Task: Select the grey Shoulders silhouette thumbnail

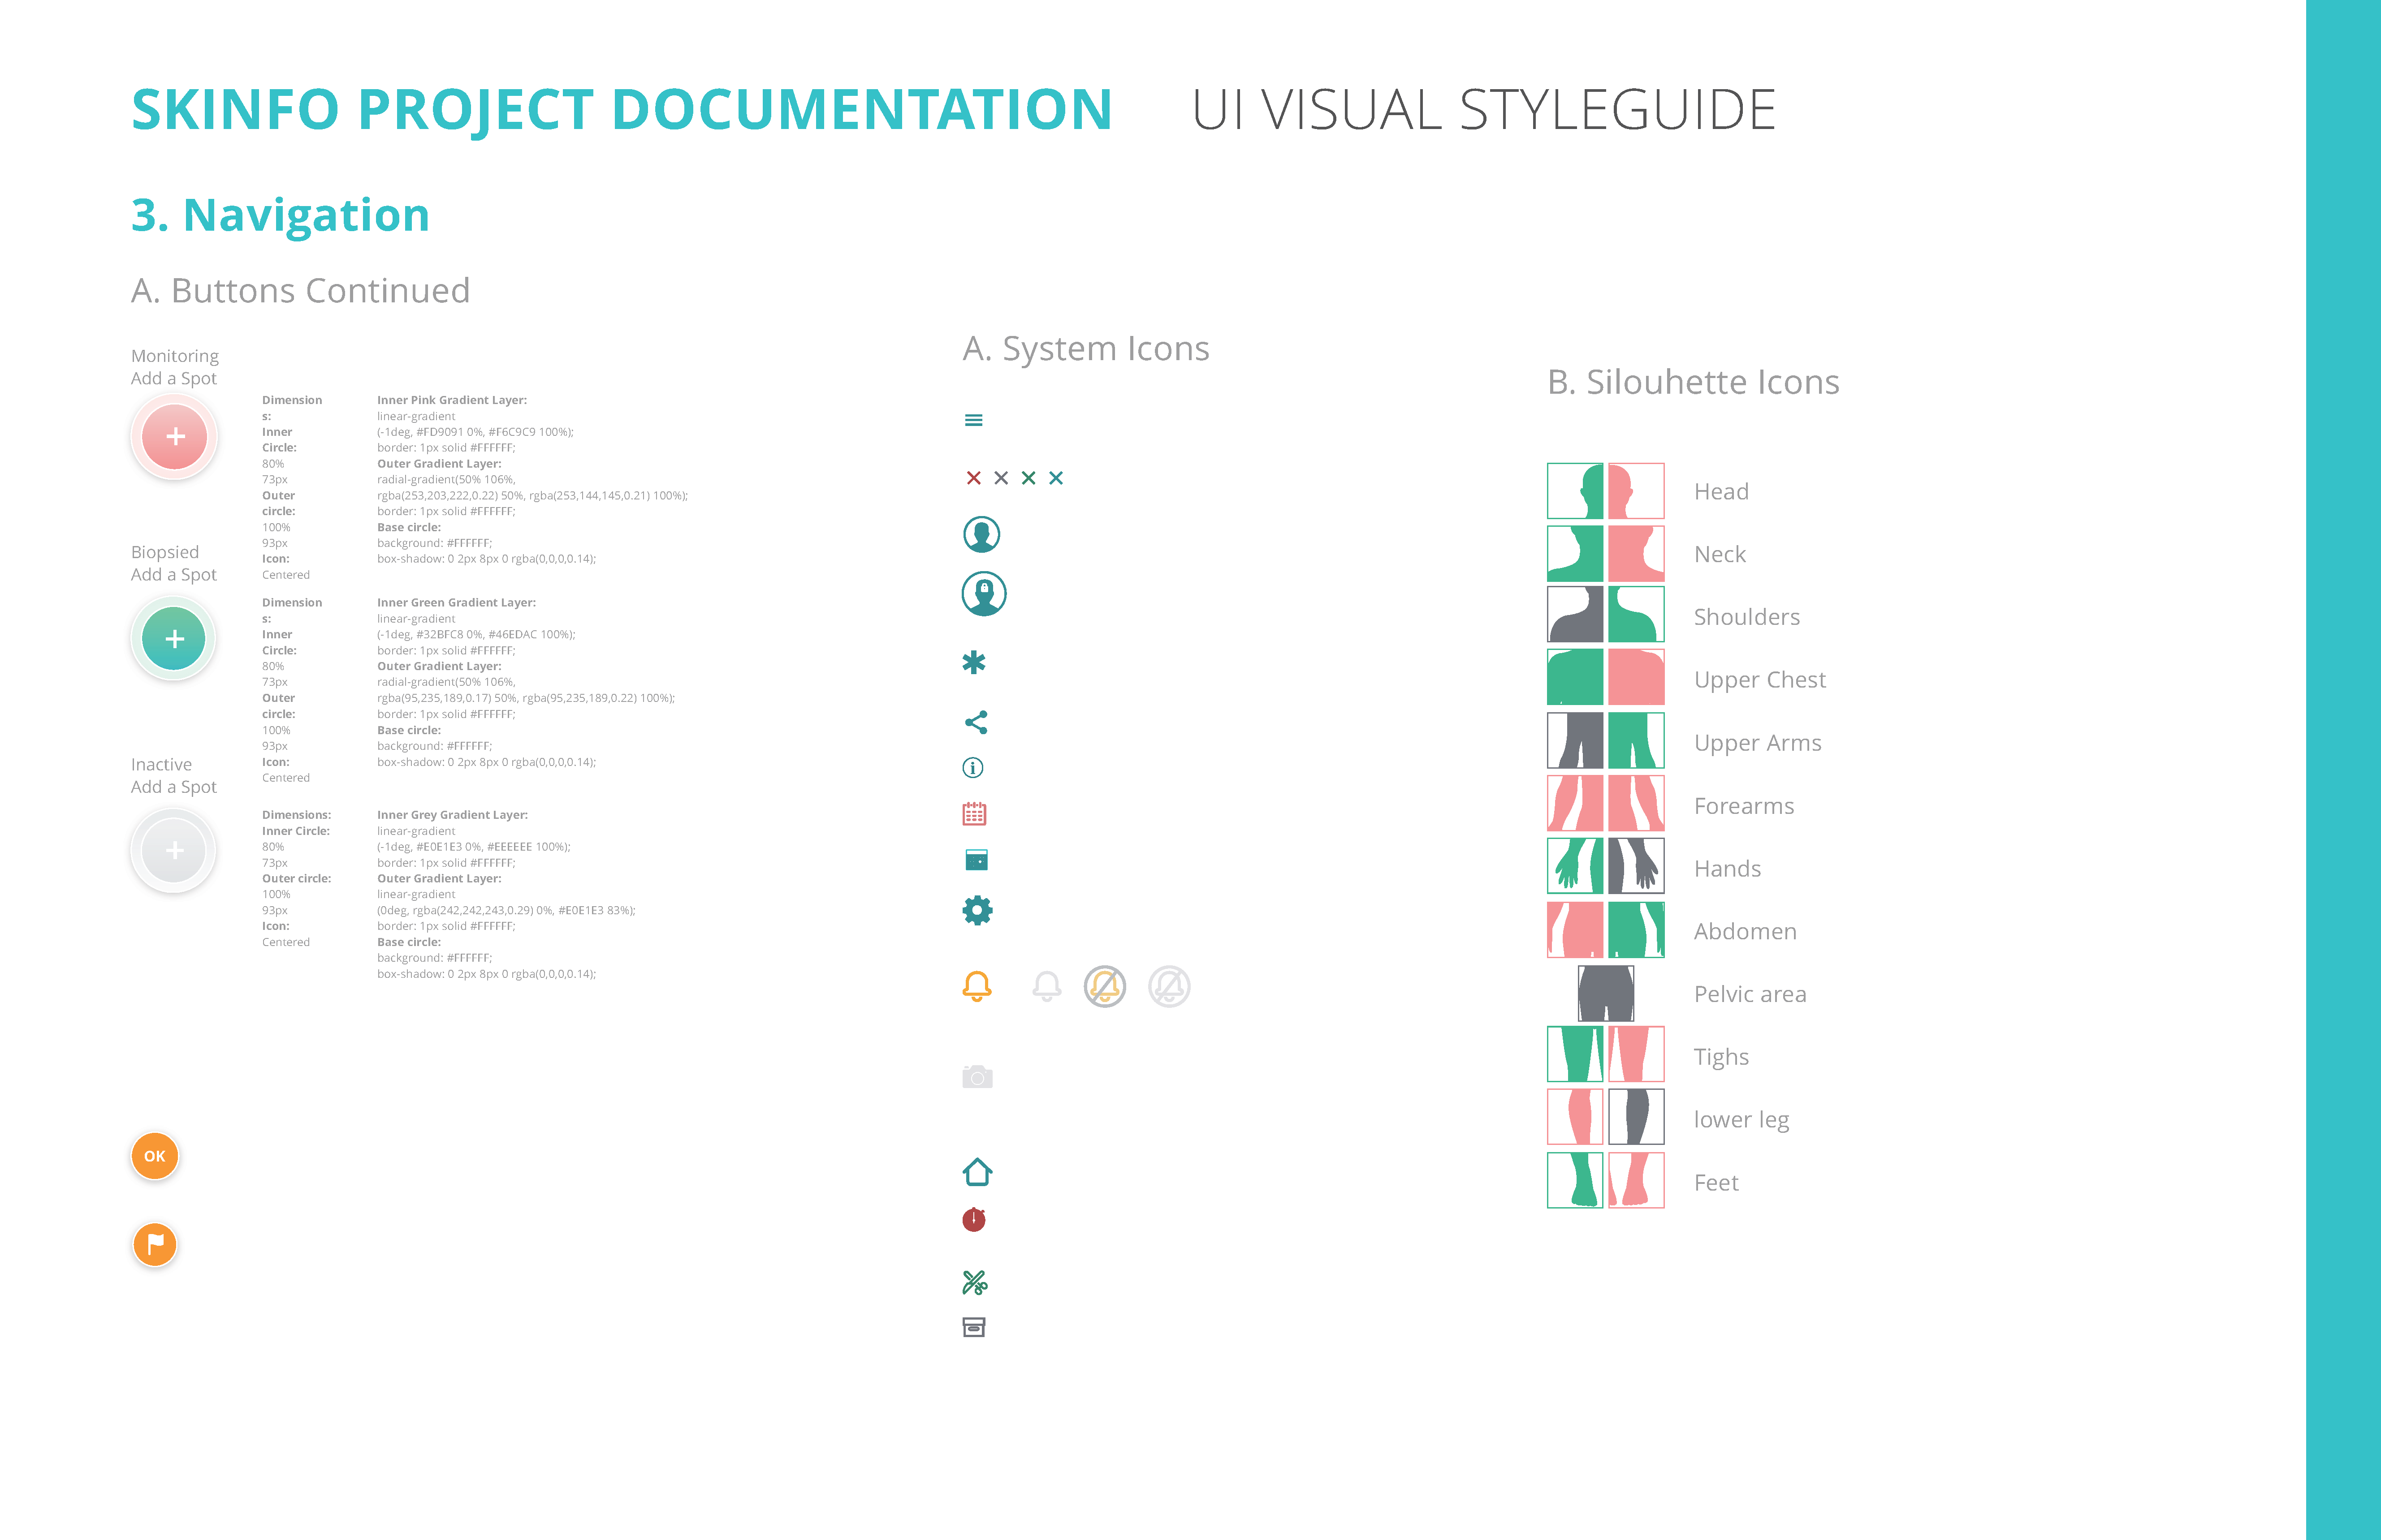Action: pyautogui.click(x=1576, y=614)
